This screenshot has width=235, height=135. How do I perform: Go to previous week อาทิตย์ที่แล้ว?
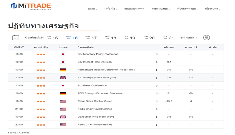[34, 38]
